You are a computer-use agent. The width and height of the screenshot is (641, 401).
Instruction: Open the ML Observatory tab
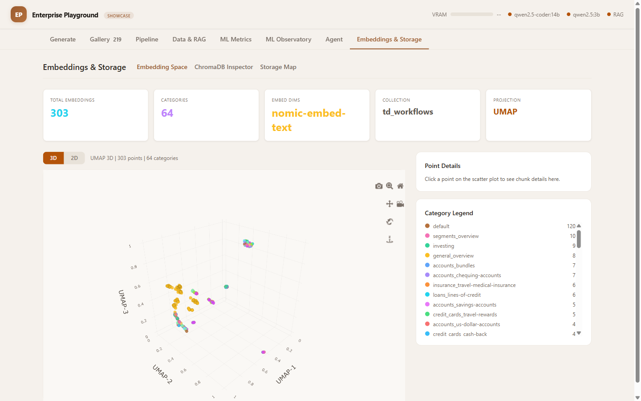pos(288,39)
